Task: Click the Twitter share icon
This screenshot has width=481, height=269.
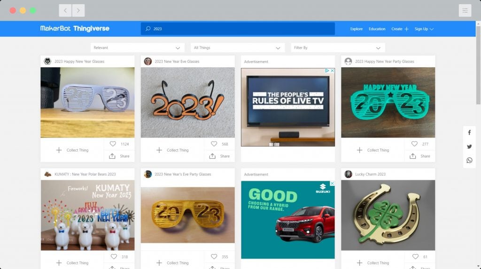Action: click(x=469, y=146)
